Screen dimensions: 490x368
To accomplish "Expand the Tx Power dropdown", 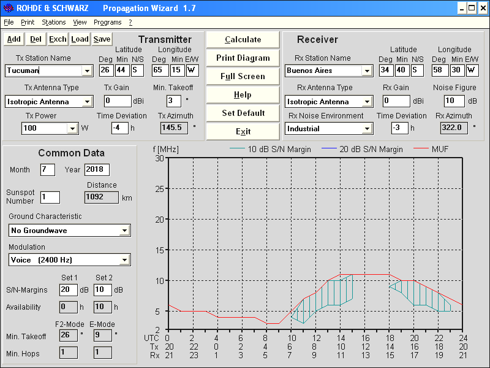I will click(72, 128).
